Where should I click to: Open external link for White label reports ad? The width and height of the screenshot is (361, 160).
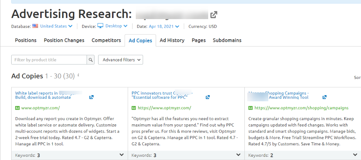coord(91,97)
